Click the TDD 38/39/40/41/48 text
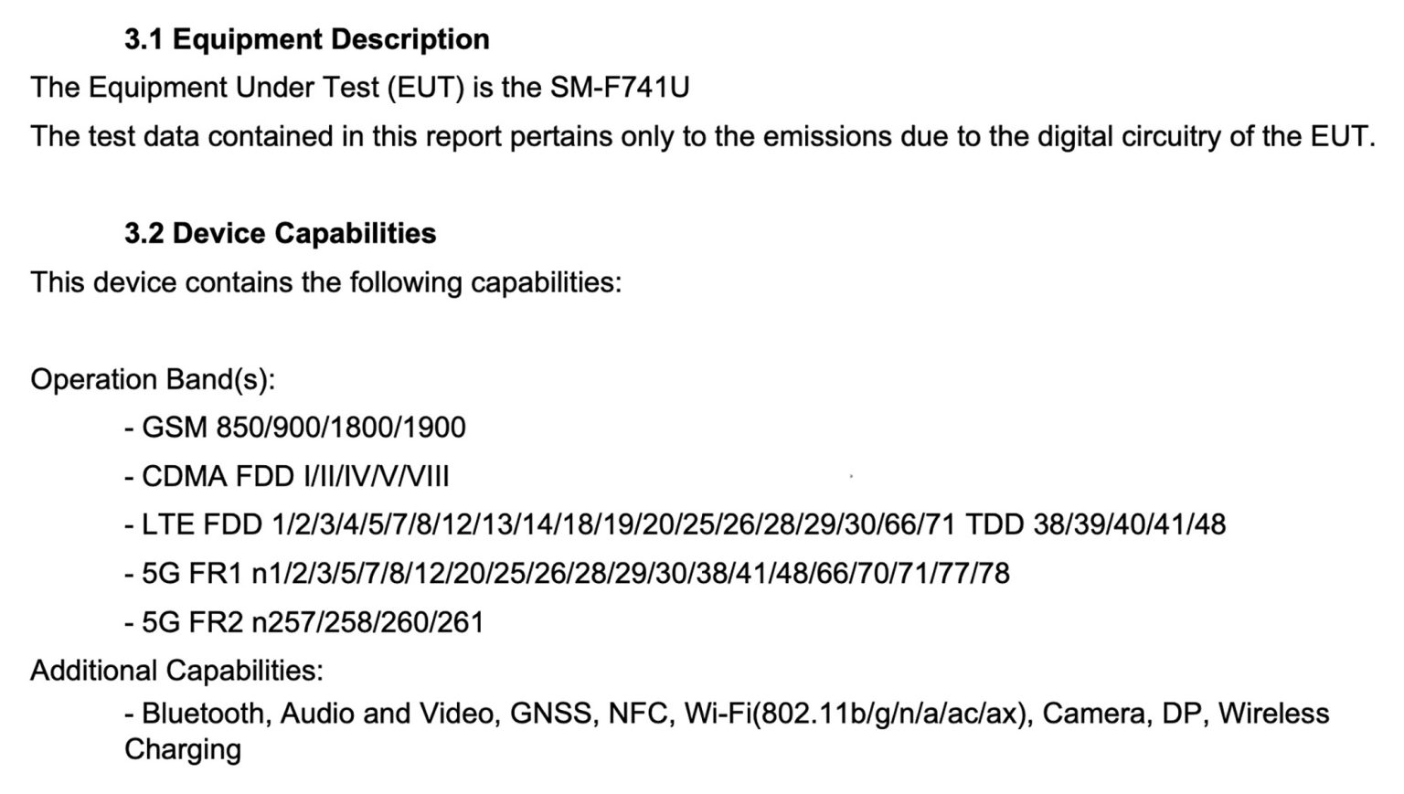 click(x=1095, y=524)
